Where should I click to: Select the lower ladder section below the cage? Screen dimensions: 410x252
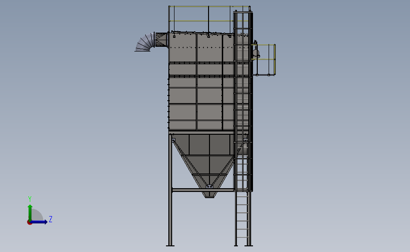[242, 218]
